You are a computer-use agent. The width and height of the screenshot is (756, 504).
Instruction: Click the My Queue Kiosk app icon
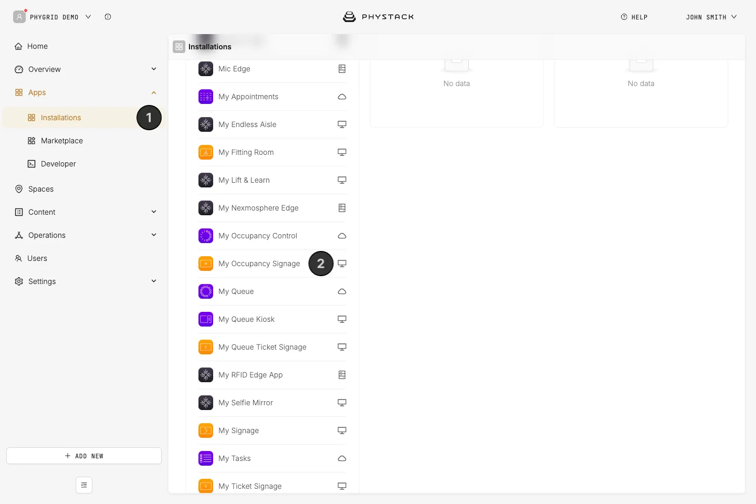point(206,319)
